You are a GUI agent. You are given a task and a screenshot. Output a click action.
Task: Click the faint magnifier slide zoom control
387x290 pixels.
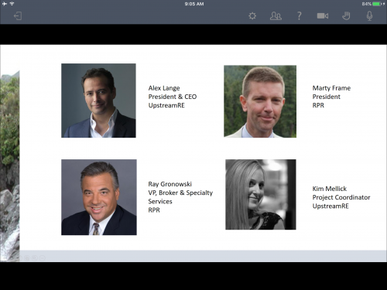pos(35,258)
